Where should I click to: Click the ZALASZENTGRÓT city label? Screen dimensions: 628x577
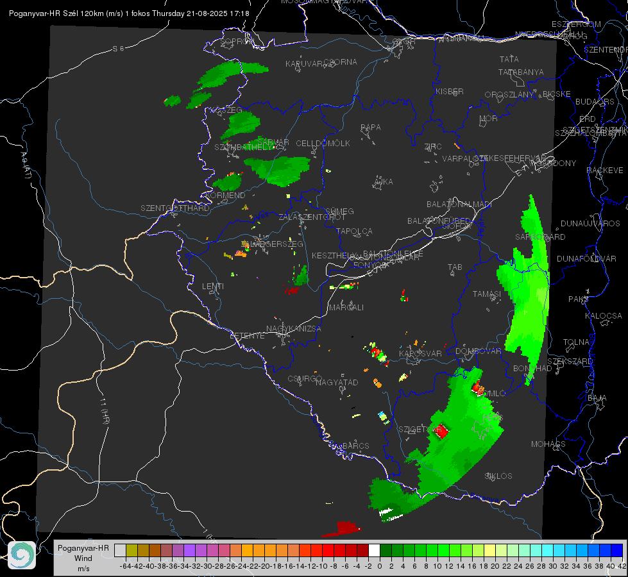[x=312, y=217]
